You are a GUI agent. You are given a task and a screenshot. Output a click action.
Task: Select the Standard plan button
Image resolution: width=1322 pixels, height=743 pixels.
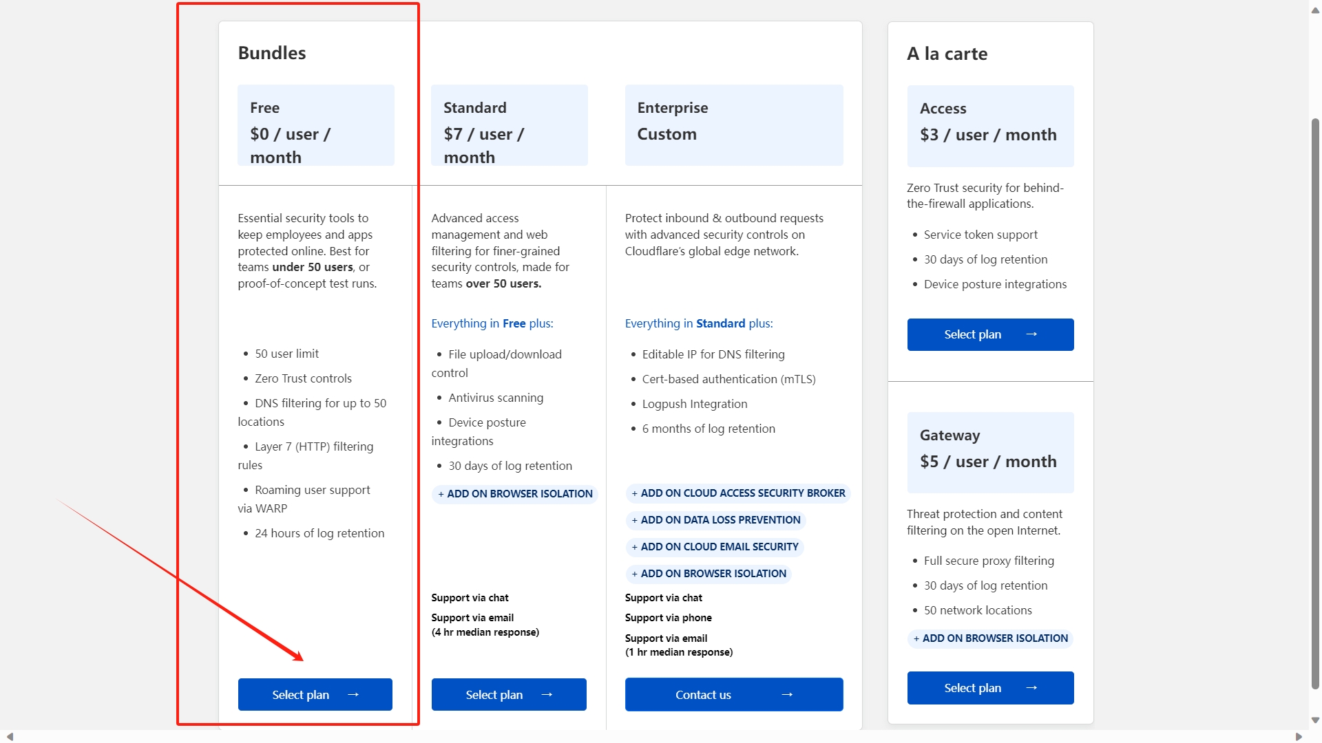pos(509,694)
